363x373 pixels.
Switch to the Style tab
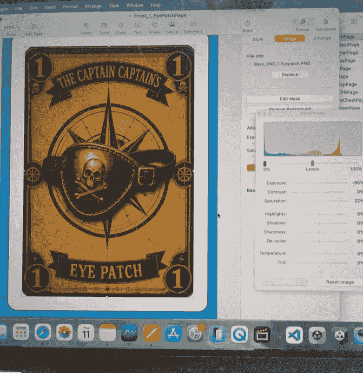(258, 39)
